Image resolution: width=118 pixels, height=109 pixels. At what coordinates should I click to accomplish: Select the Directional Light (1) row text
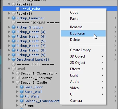tap(33, 60)
